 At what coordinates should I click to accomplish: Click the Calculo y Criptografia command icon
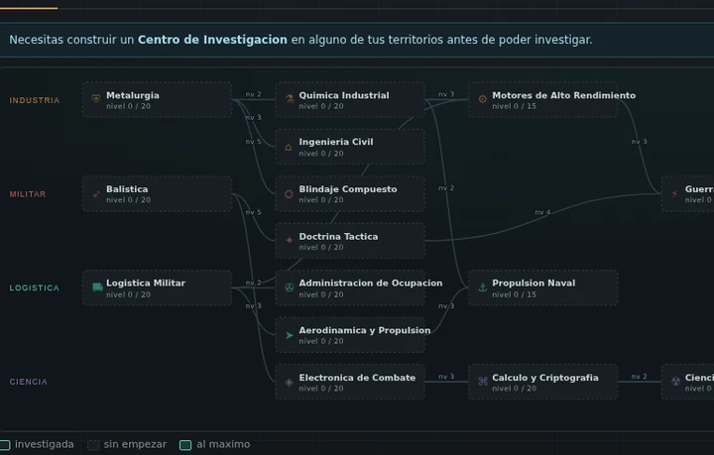483,382
